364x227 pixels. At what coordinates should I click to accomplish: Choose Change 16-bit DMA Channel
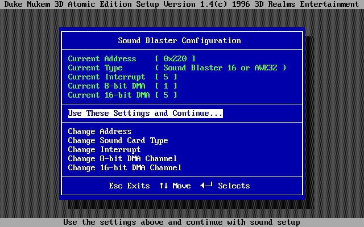125,168
